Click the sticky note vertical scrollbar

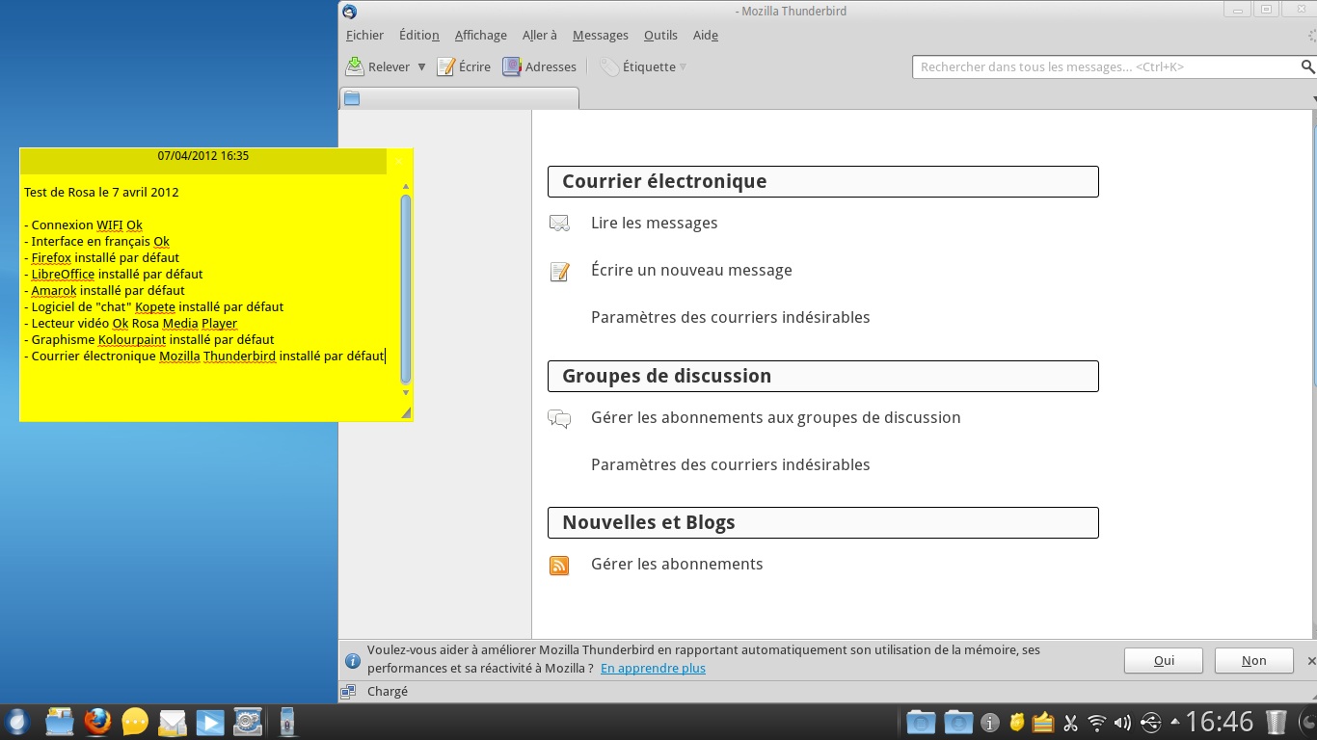(x=406, y=288)
